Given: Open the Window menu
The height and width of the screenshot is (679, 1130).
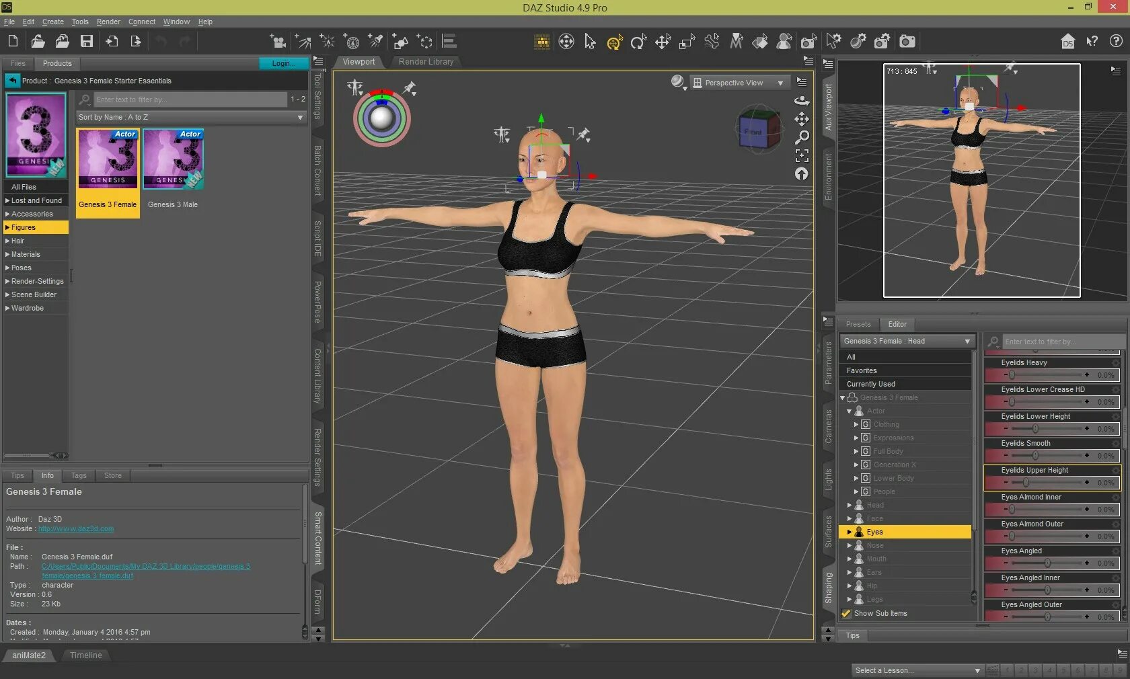Looking at the screenshot, I should coord(176,22).
